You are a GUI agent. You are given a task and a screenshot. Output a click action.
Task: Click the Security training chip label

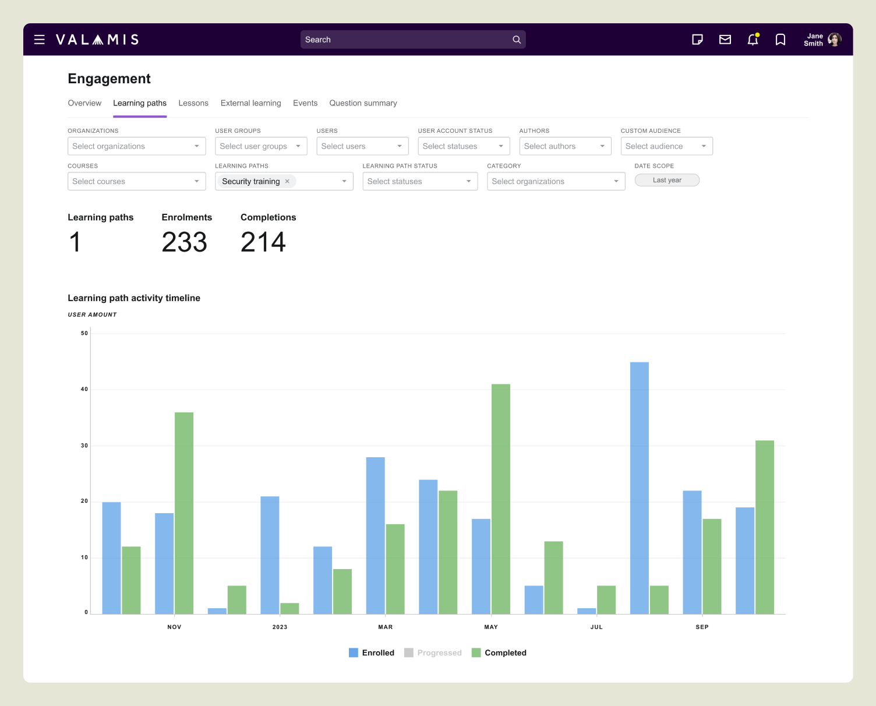click(250, 181)
